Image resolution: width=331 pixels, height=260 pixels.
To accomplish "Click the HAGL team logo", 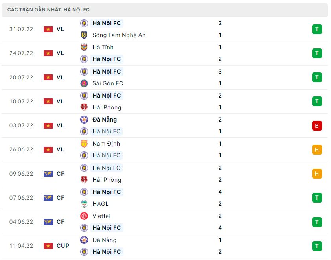I will (84, 204).
